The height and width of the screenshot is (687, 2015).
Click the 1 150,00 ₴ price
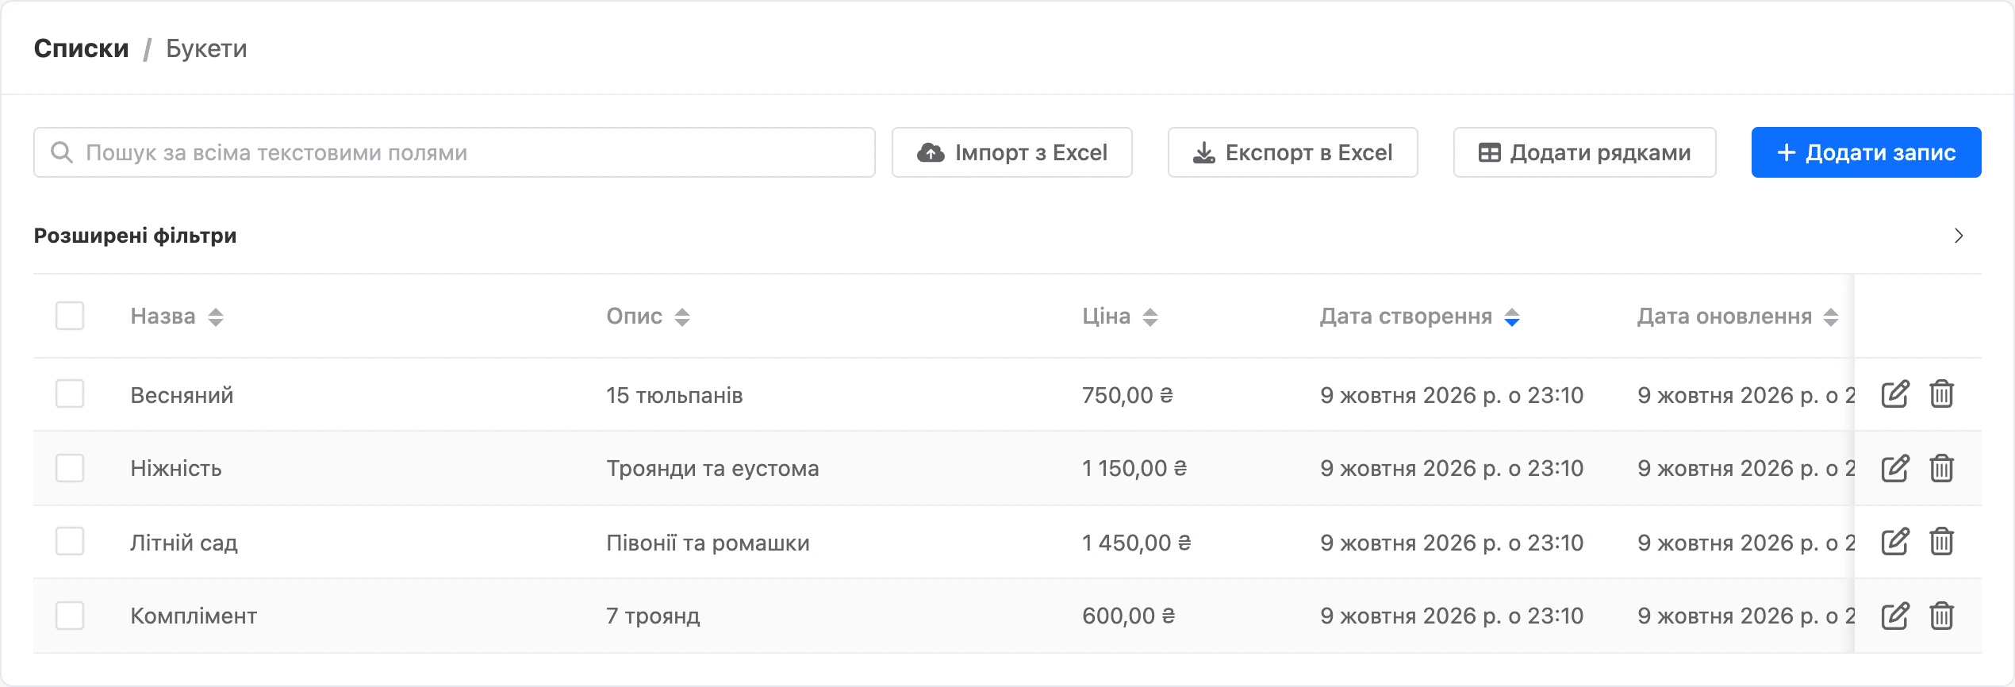pos(1134,468)
